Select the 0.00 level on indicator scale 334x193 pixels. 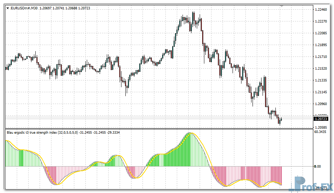click(x=318, y=167)
